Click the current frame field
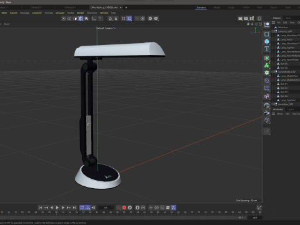The height and width of the screenshot is (225, 300). (106, 207)
